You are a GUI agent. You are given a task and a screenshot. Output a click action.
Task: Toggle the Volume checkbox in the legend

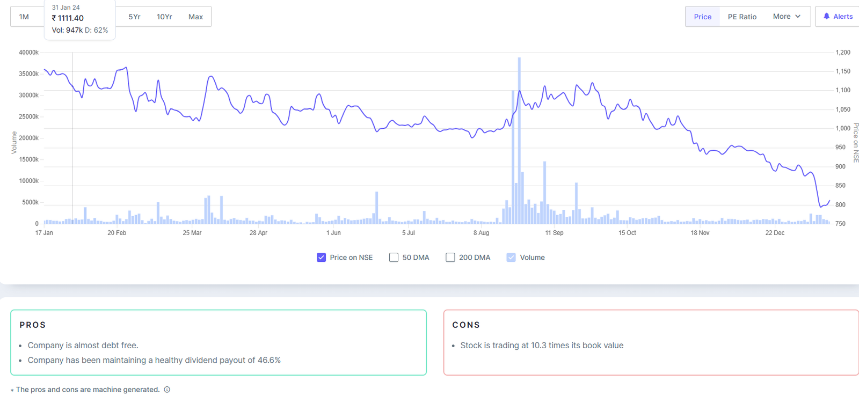pos(511,258)
